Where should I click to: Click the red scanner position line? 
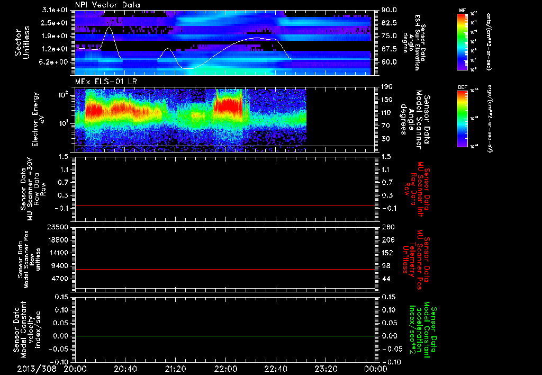click(x=224, y=269)
